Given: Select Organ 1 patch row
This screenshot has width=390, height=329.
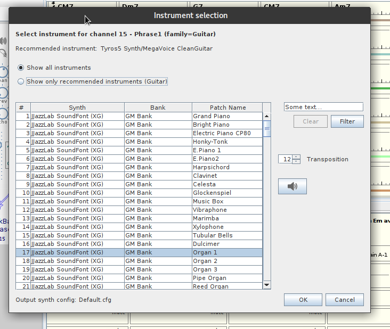Looking at the screenshot, I should (139, 252).
